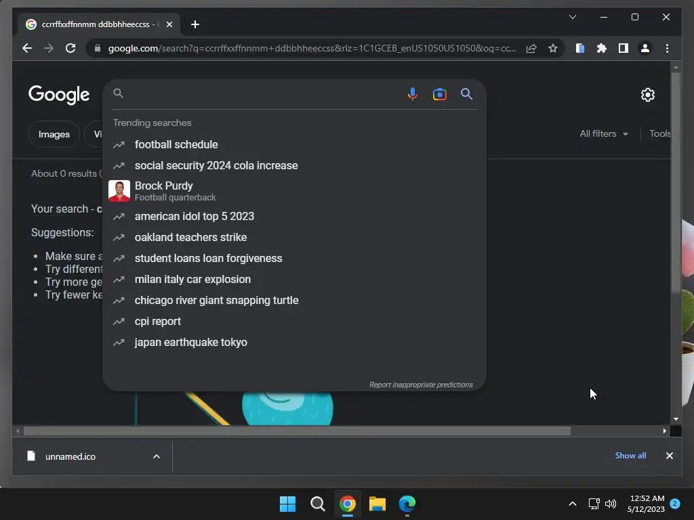Select oakland teachers strike suggestion
694x520 pixels.
[x=294, y=238]
